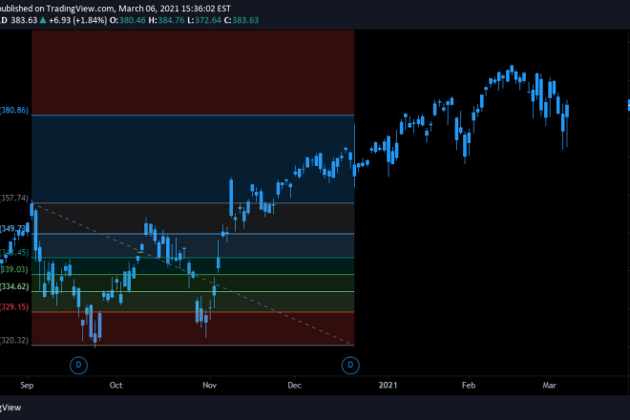The height and width of the screenshot is (420, 630).
Task: Click the close price value 383.63
Action: [245, 20]
